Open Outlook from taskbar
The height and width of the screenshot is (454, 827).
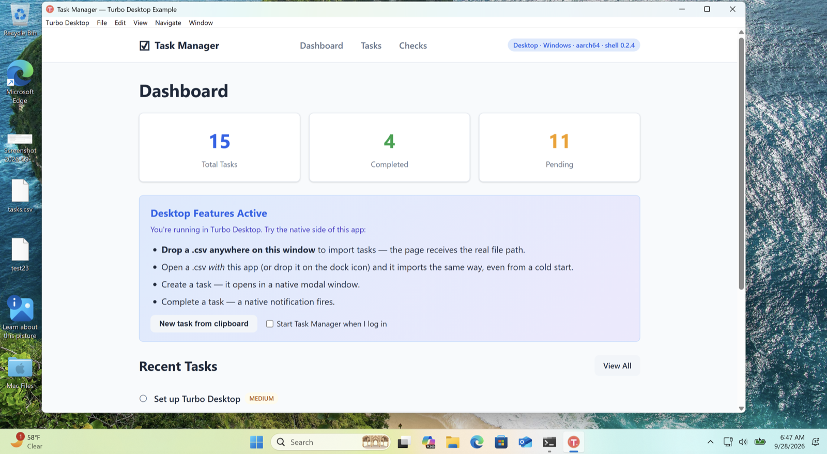(525, 442)
